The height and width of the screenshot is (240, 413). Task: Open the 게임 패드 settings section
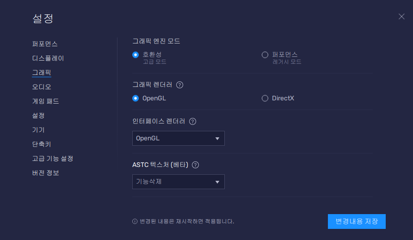tap(45, 101)
